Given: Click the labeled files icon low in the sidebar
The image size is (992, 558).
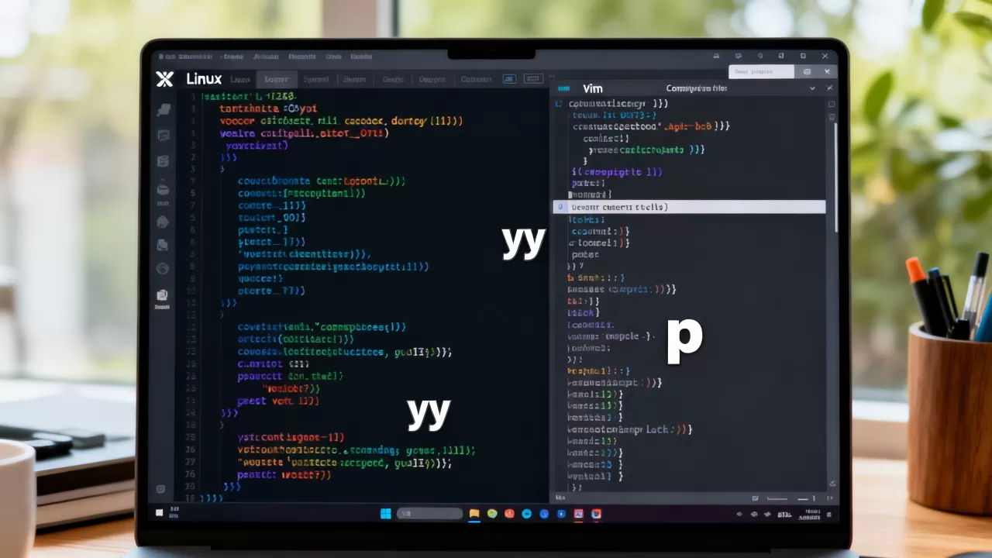Looking at the screenshot, I should pos(163,299).
